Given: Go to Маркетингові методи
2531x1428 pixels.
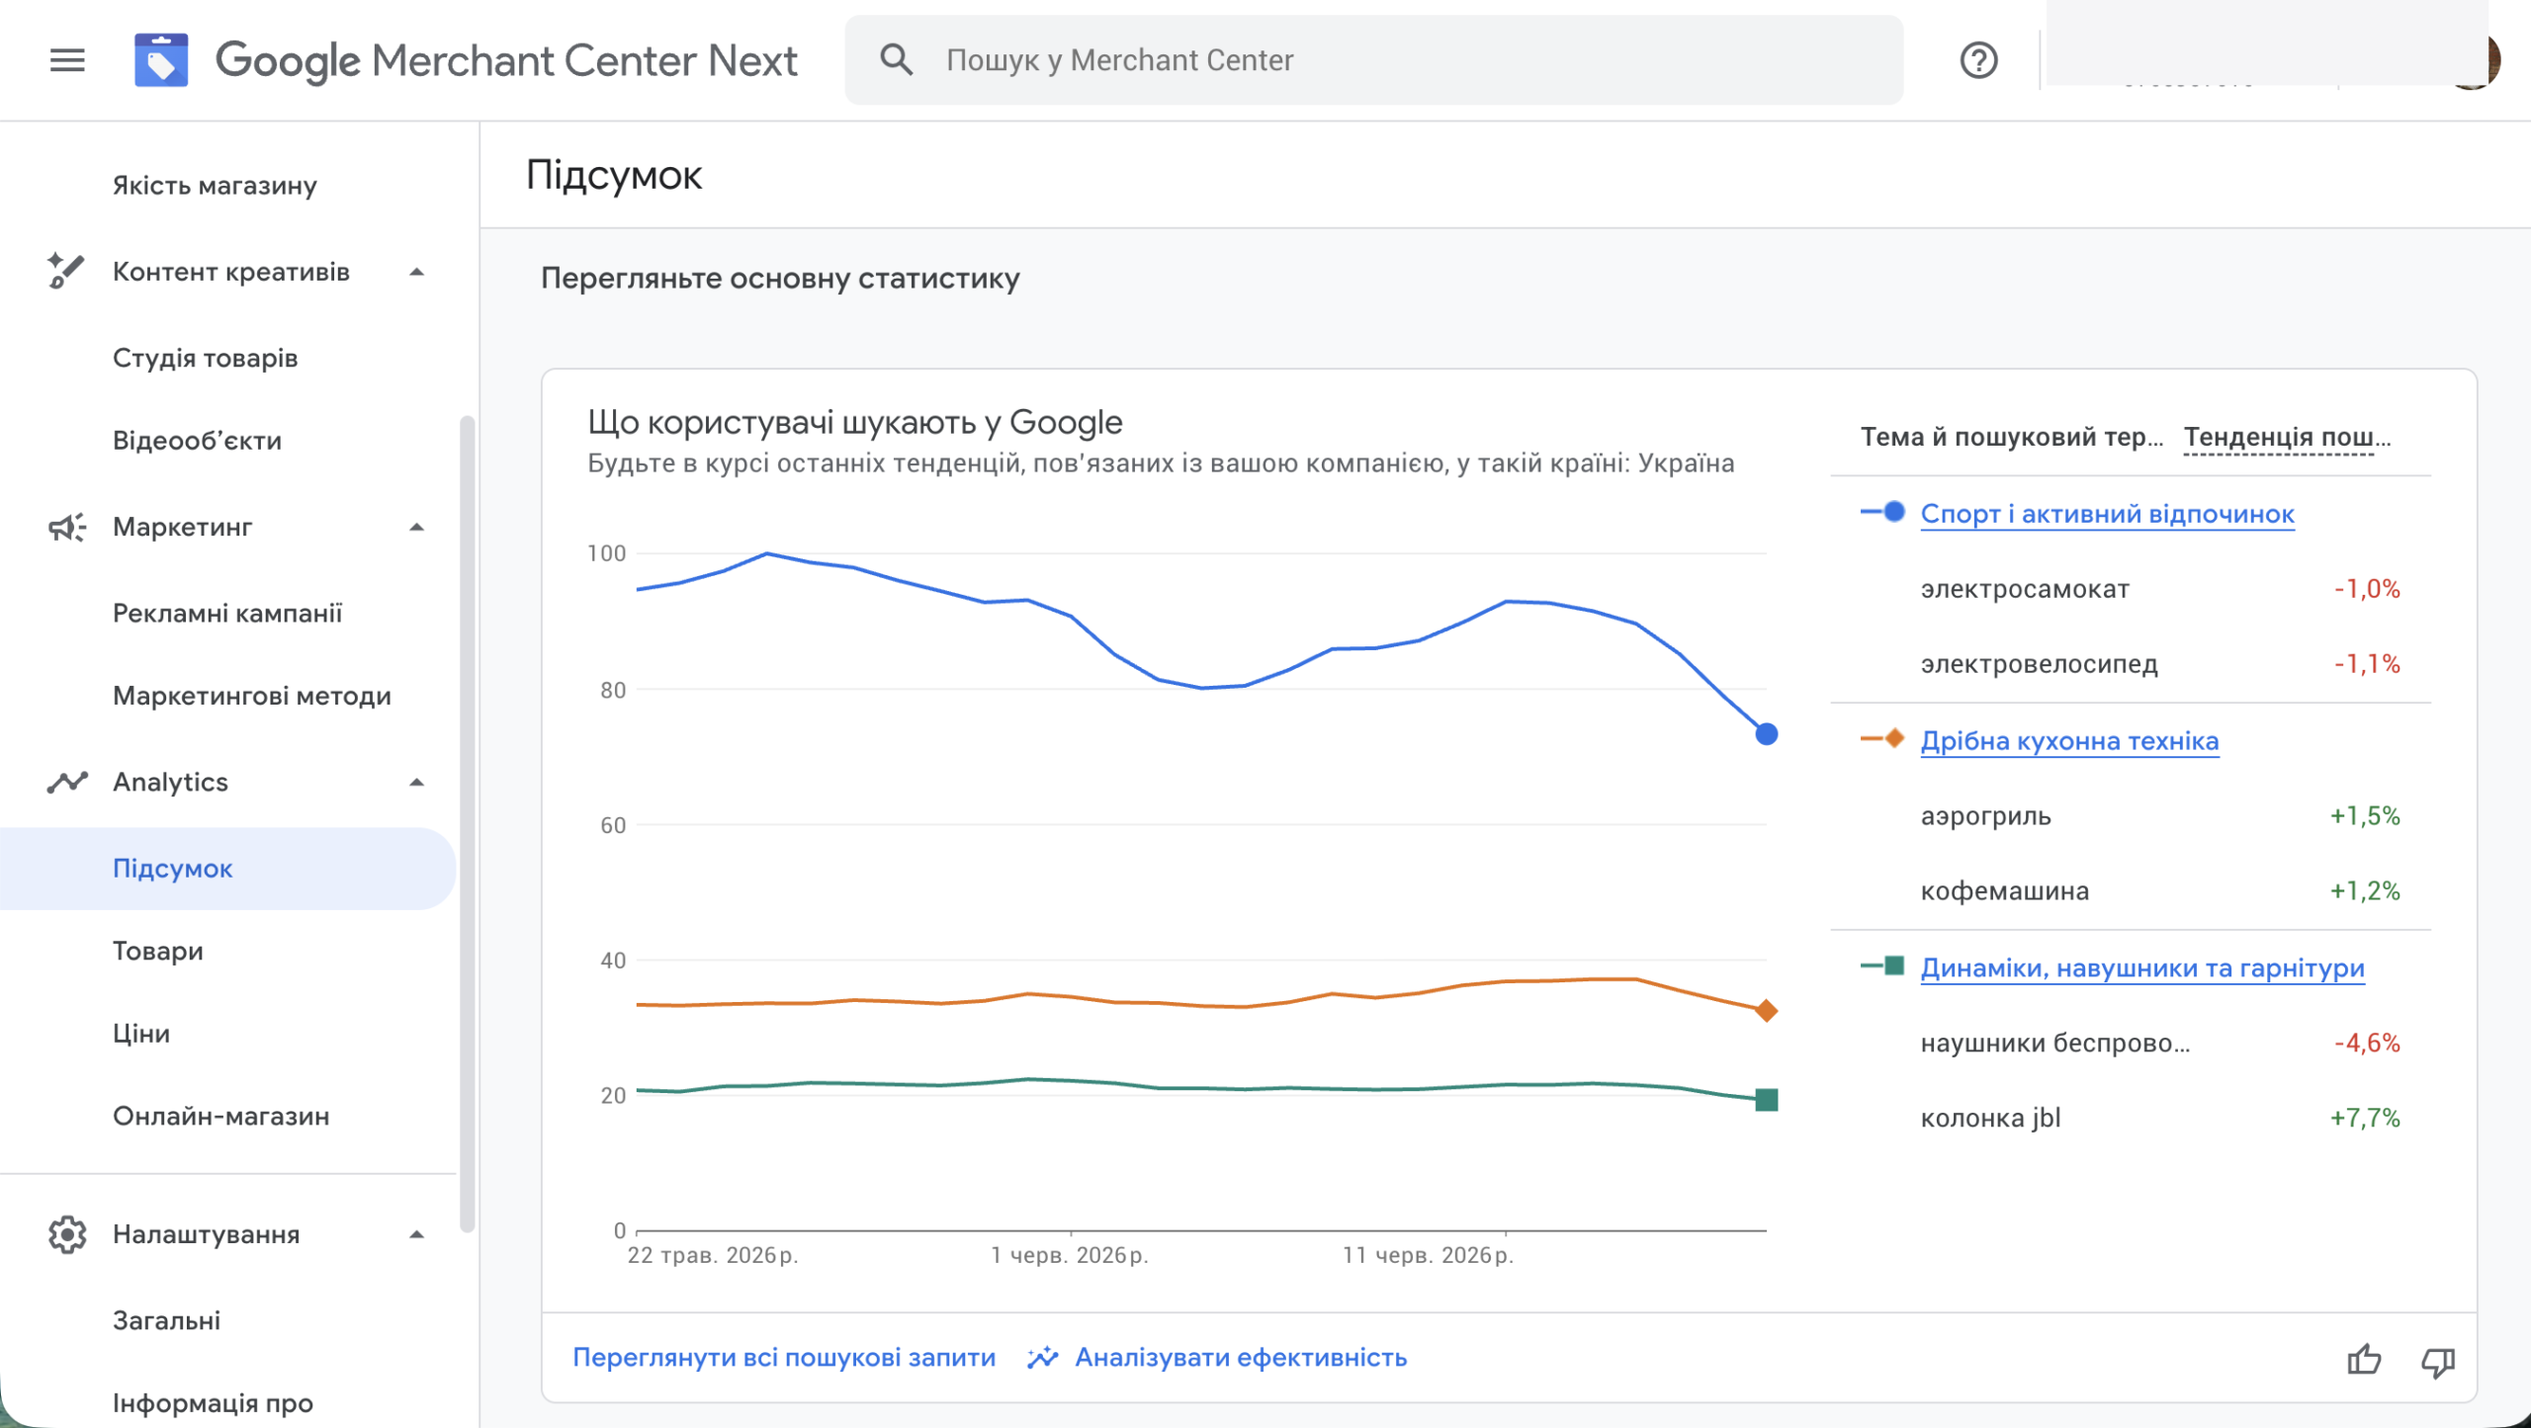Looking at the screenshot, I should (x=251, y=696).
